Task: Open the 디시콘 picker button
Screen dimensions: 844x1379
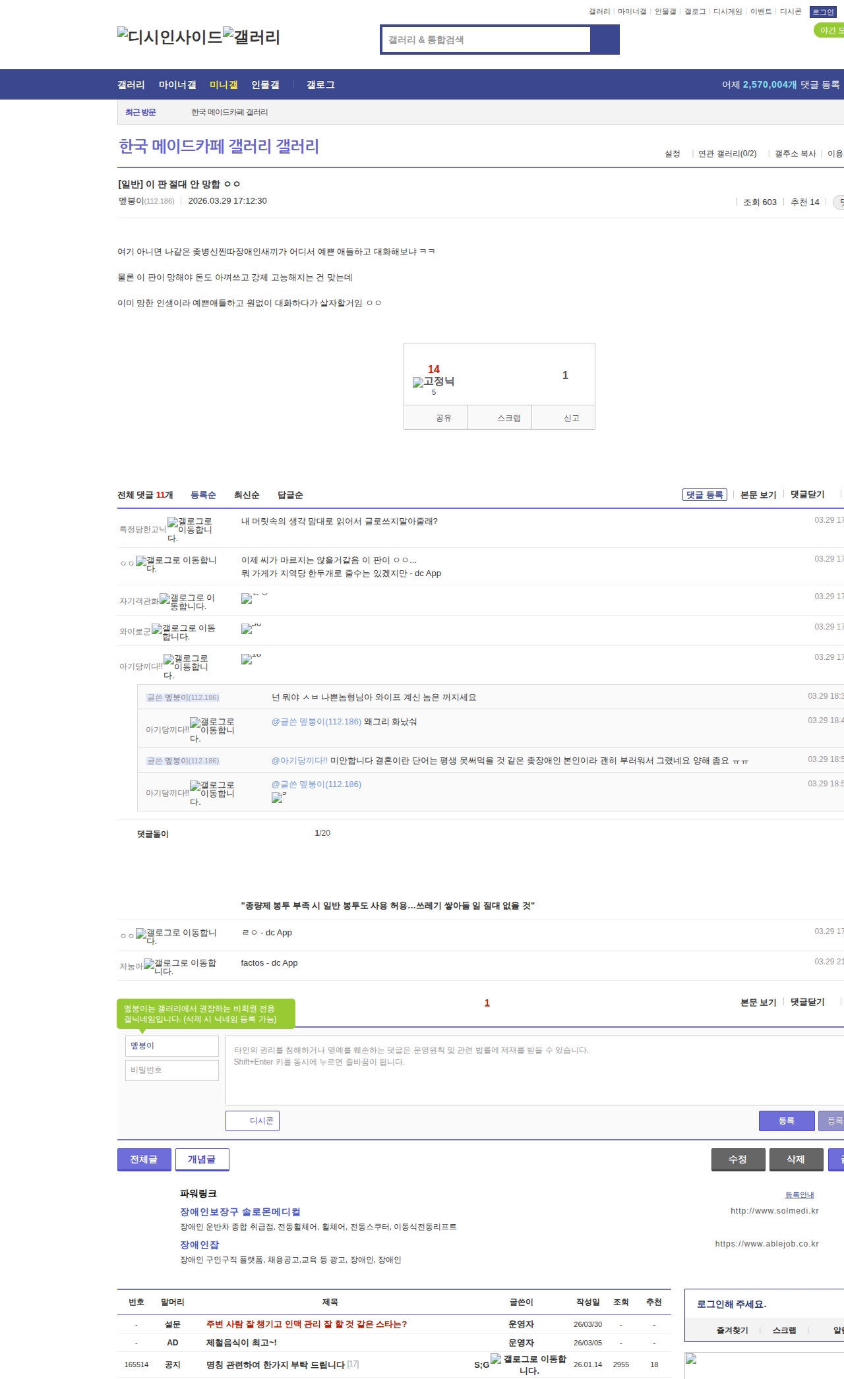Action: click(253, 1121)
